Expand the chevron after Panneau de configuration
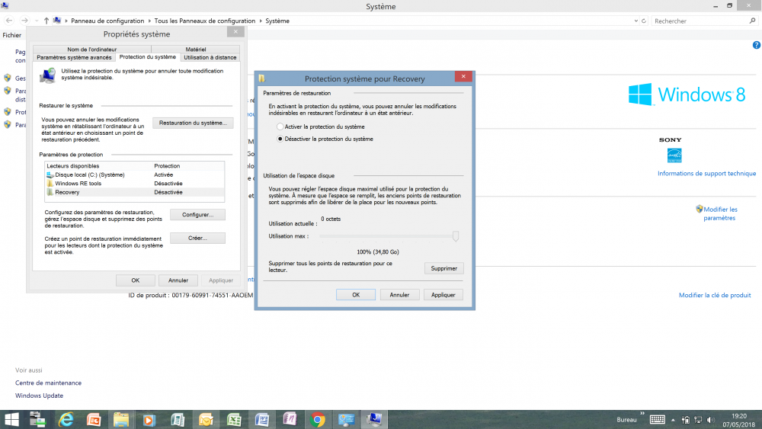Image resolution: width=762 pixels, height=429 pixels. pos(149,21)
